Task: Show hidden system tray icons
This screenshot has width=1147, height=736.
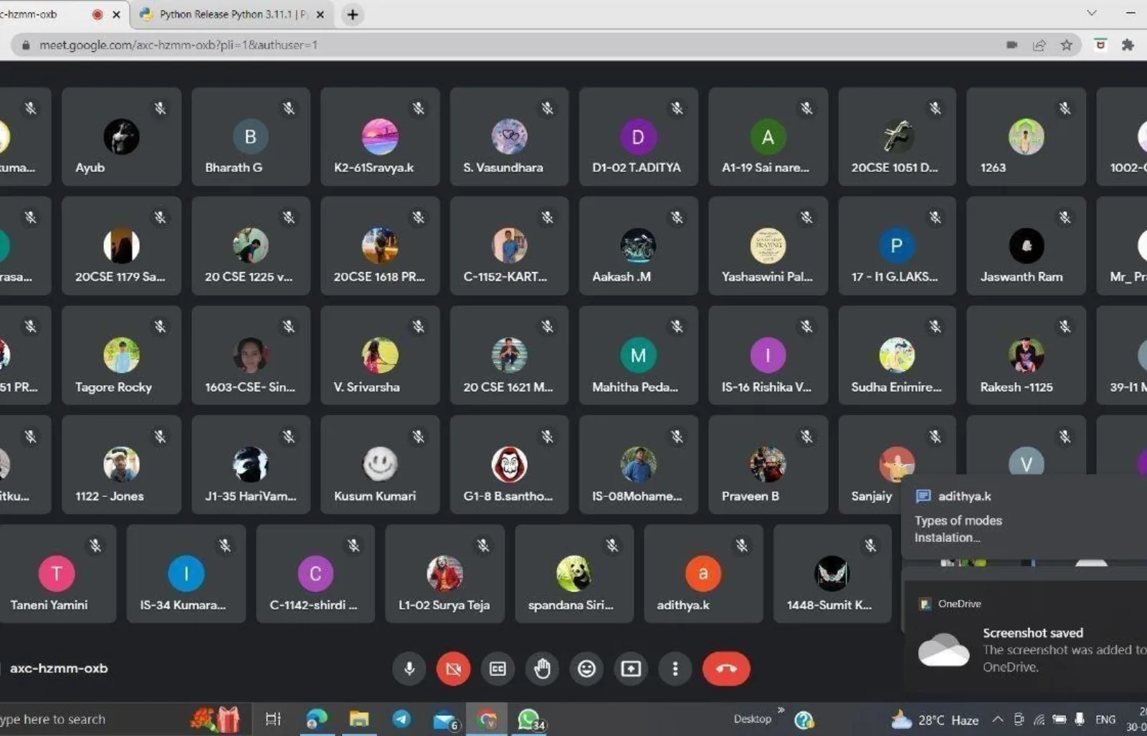Action: point(997,720)
